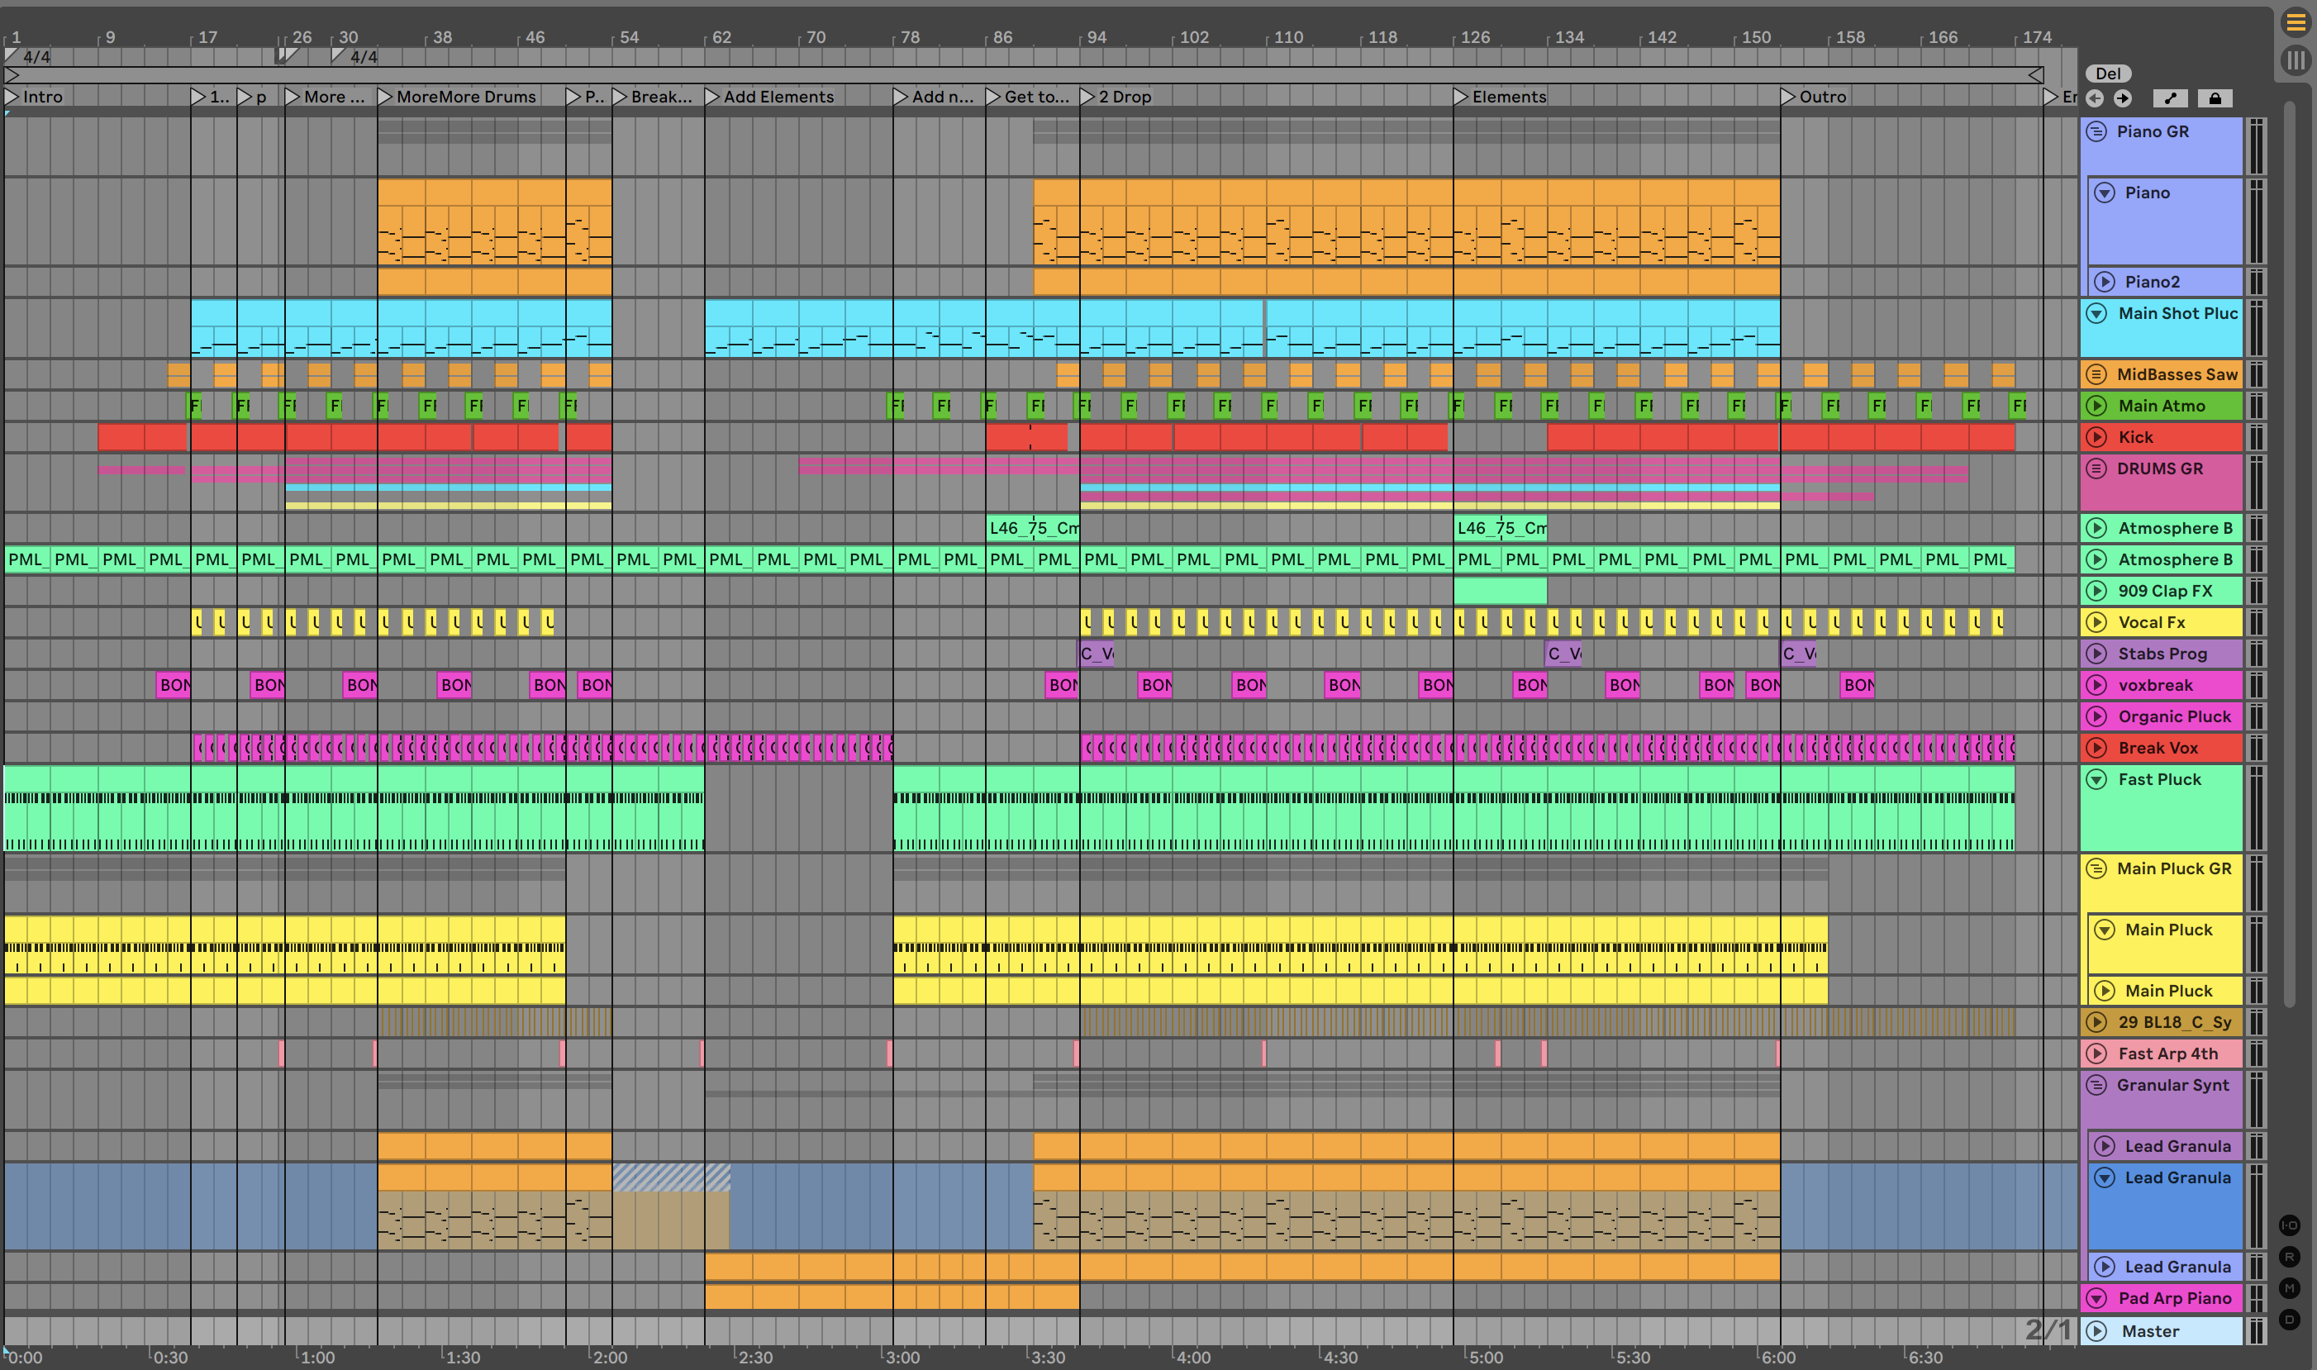
Task: Click the Automation mode button
Action: (2170, 98)
